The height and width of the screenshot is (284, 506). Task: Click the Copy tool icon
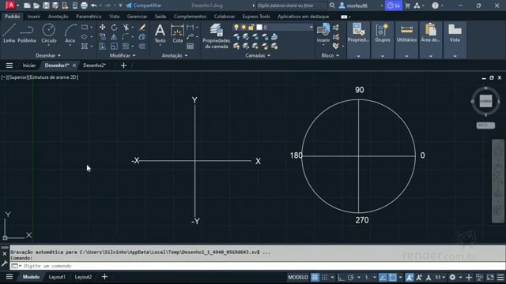[x=102, y=37]
